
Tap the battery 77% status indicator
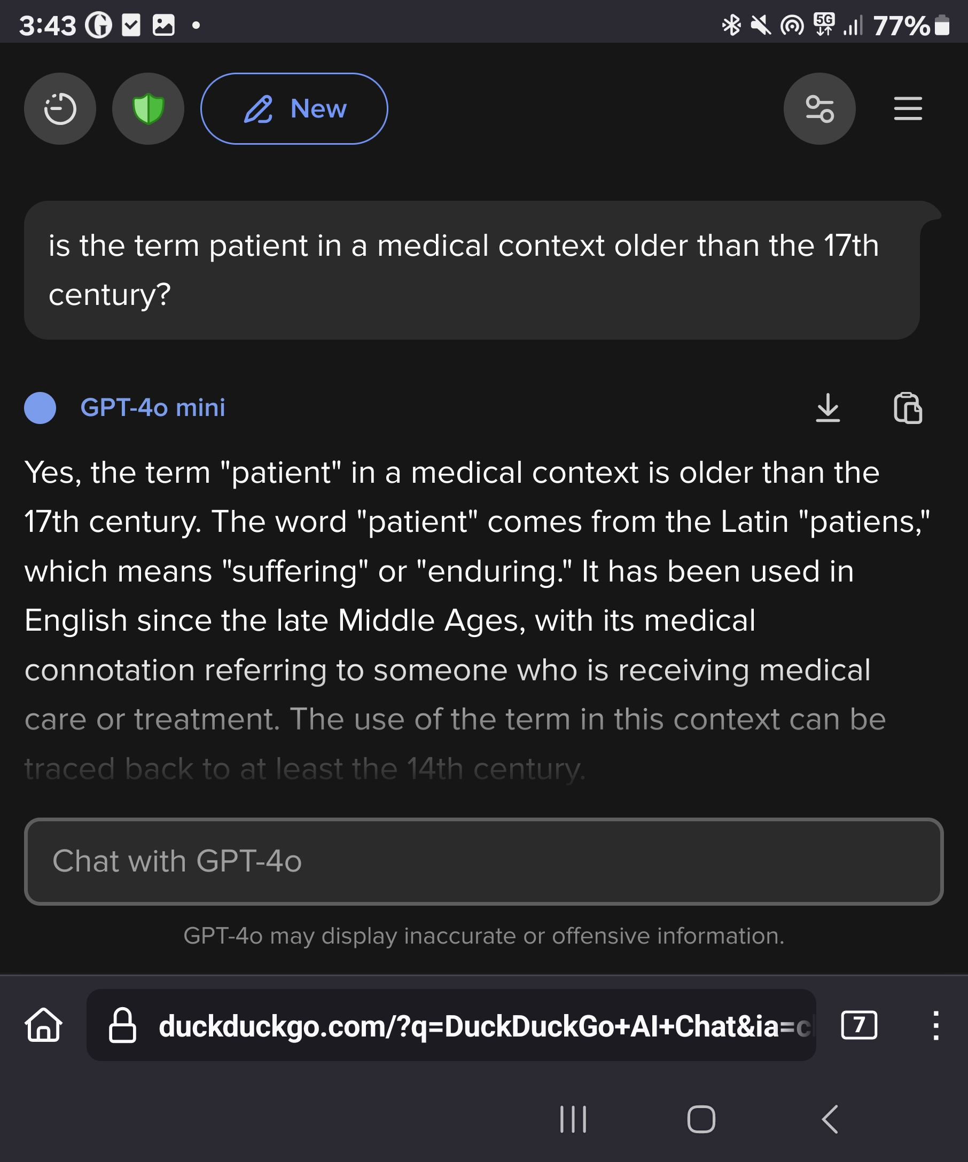tap(911, 26)
